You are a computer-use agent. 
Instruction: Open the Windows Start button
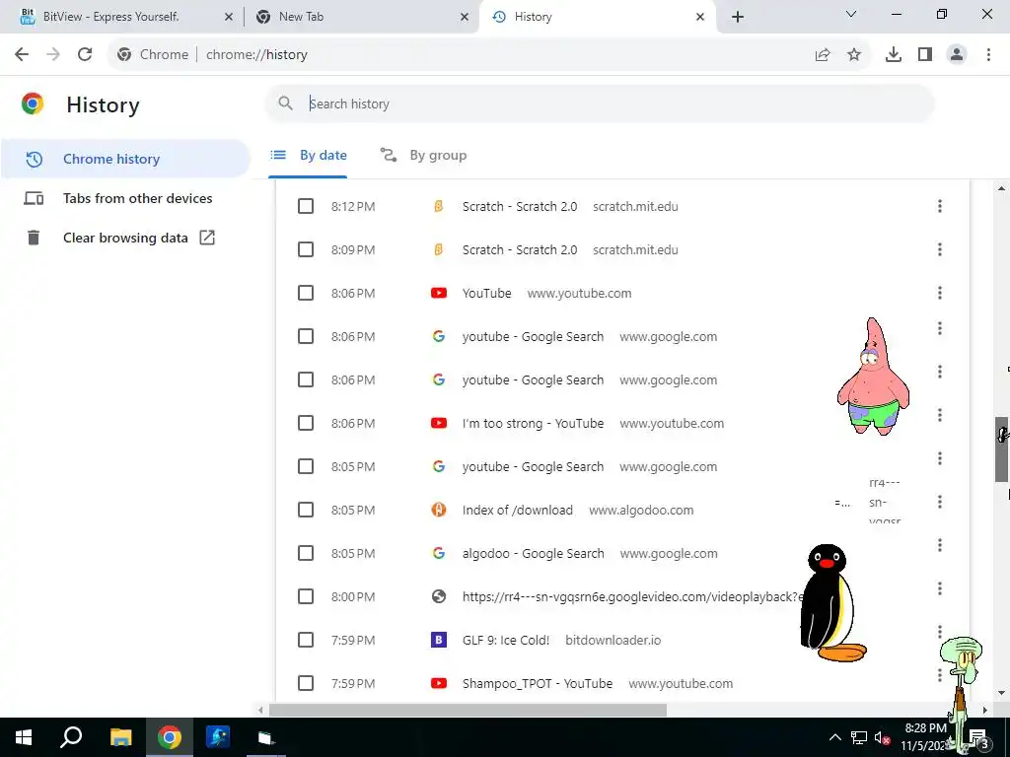(24, 737)
